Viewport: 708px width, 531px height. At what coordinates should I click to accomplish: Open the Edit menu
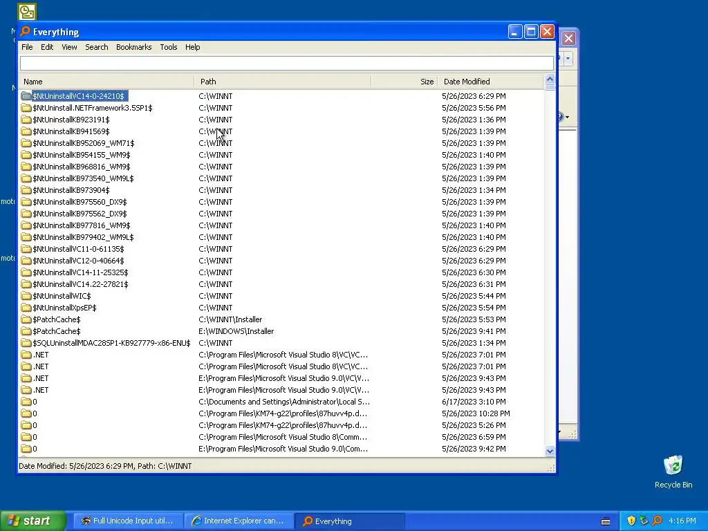(47, 47)
